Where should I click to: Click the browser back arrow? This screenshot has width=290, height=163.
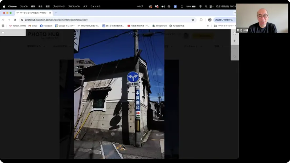click(3, 20)
